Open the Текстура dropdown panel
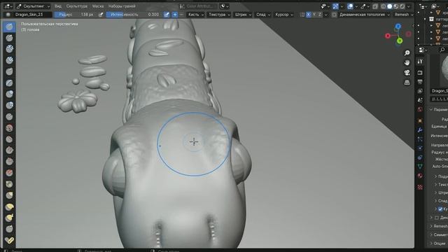Viewport: 448px width, 252px height. coord(219,15)
